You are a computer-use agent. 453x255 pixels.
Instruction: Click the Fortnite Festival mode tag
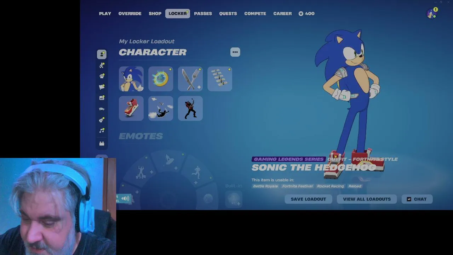tap(297, 186)
